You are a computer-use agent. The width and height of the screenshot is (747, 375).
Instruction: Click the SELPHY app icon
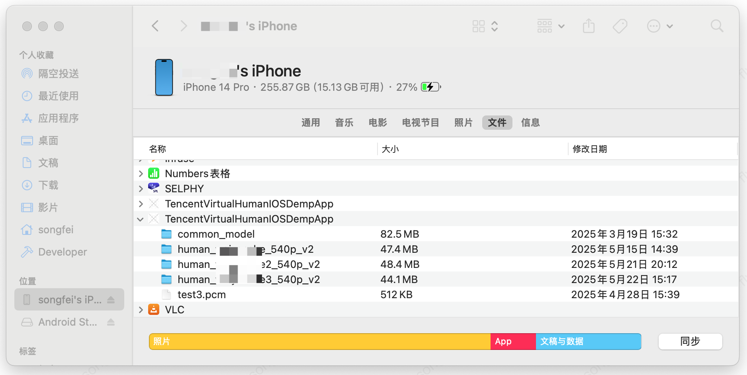[154, 188]
